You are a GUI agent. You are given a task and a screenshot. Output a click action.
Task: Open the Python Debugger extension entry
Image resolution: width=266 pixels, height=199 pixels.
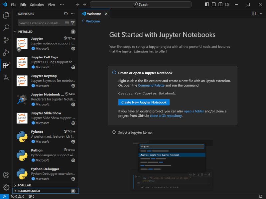46,174
